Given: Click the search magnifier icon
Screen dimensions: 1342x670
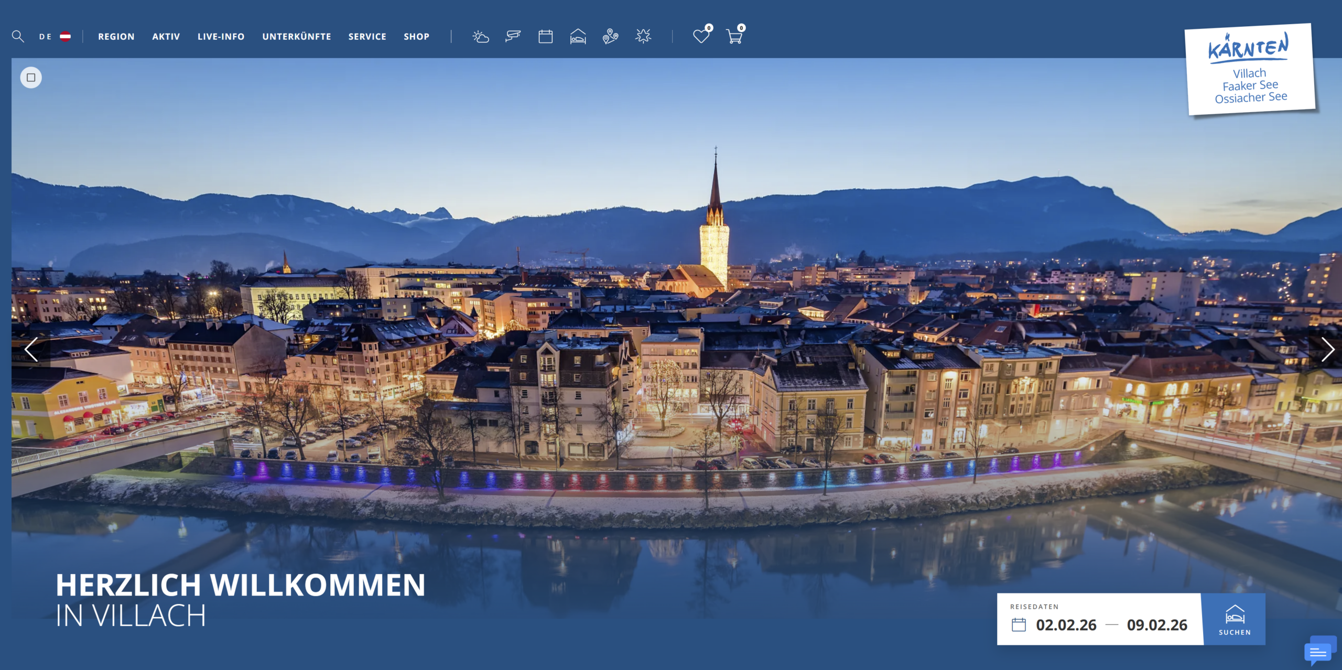Looking at the screenshot, I should point(18,36).
